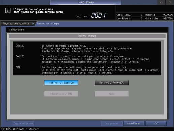Click the Retino stampa header bar

87,36
